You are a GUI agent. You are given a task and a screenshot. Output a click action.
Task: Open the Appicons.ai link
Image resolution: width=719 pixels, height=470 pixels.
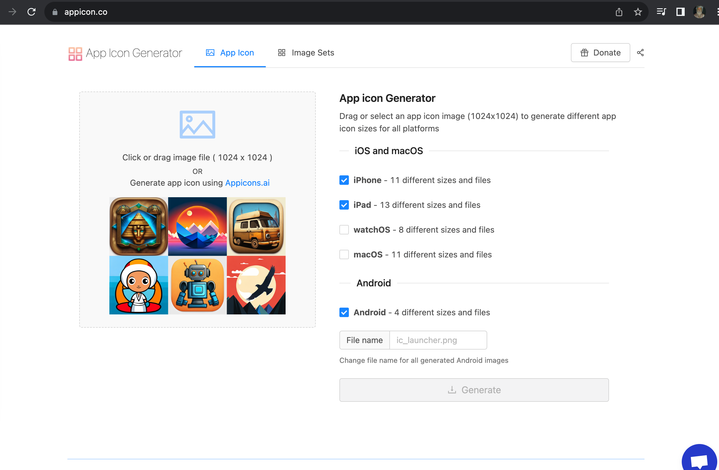click(247, 183)
